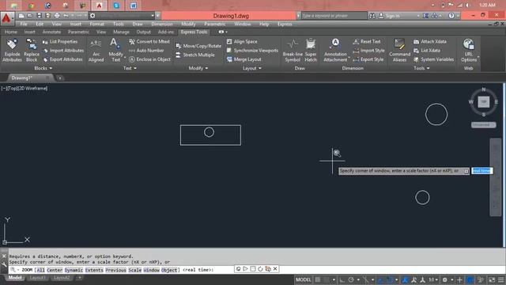Expand the Layout panel
The width and height of the screenshot is (506, 285).
252,68
